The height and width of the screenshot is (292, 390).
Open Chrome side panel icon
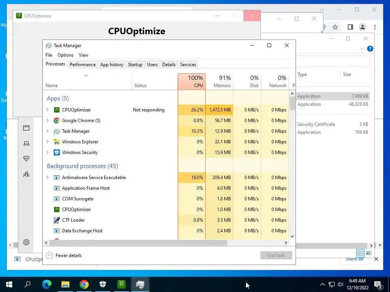pos(350,27)
